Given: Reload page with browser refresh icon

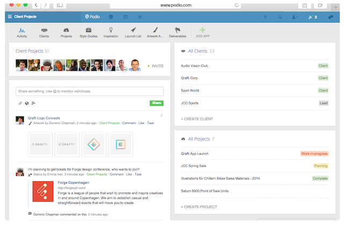Looking at the screenshot, I should [x=236, y=5].
